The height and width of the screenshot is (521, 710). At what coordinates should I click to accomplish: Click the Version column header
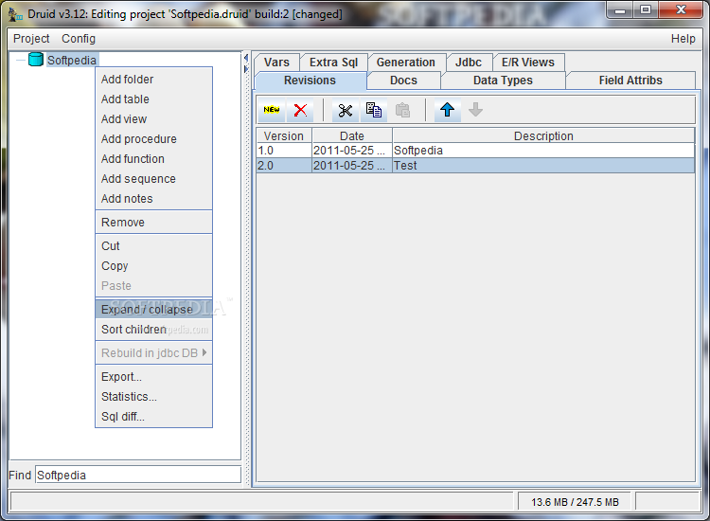pyautogui.click(x=284, y=135)
